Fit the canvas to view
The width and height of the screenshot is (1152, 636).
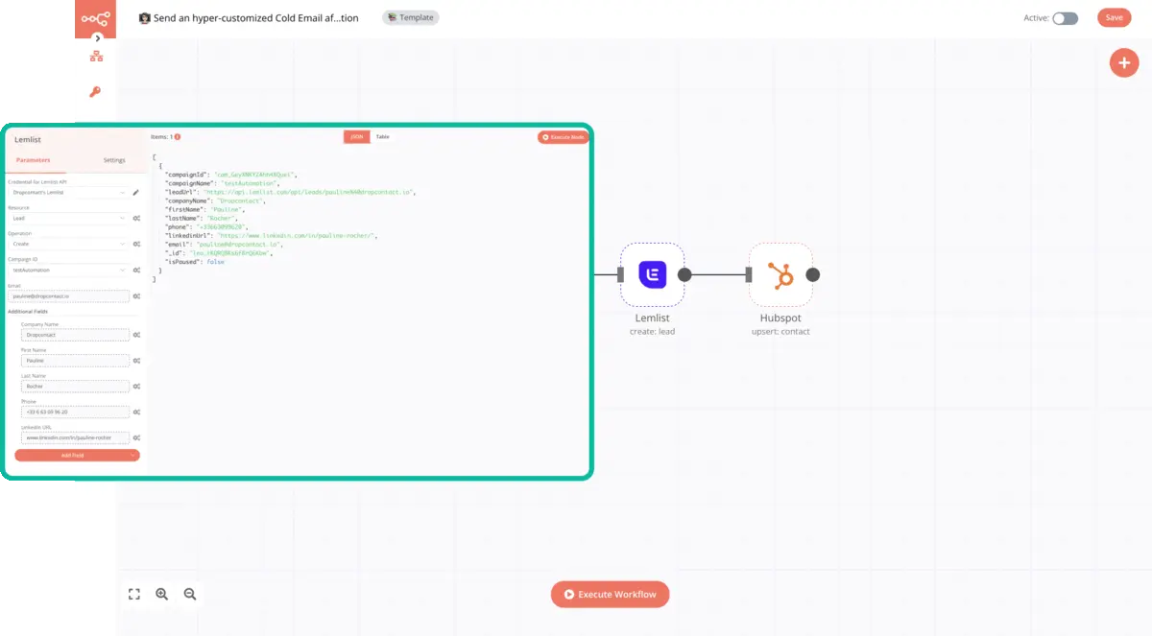tap(134, 594)
